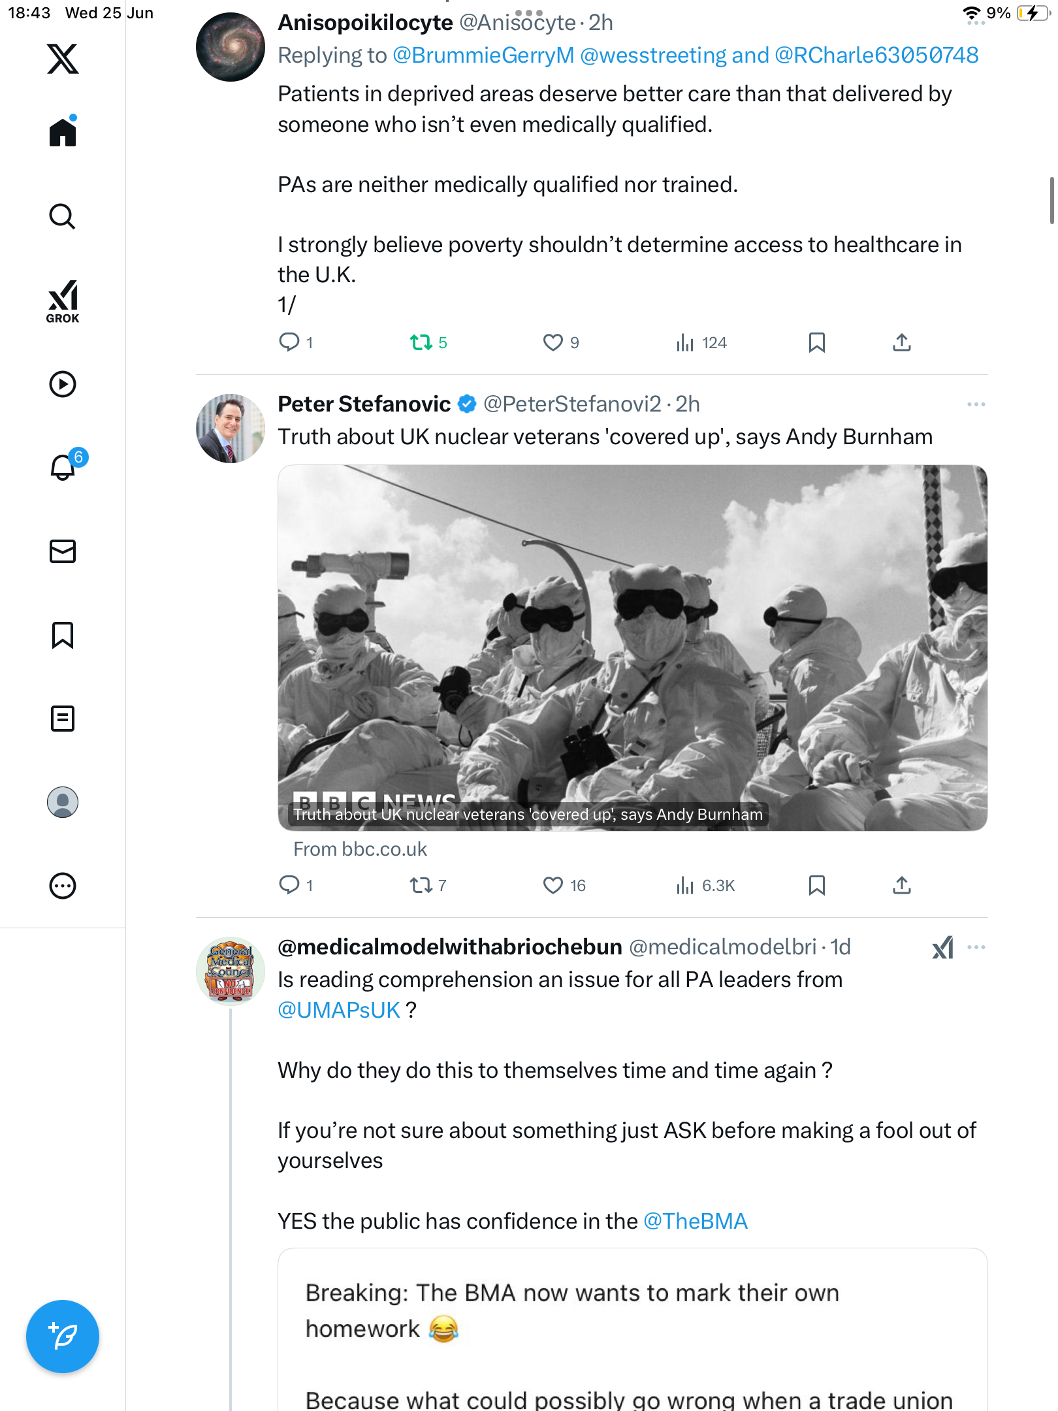Click the X logo at top

click(63, 59)
